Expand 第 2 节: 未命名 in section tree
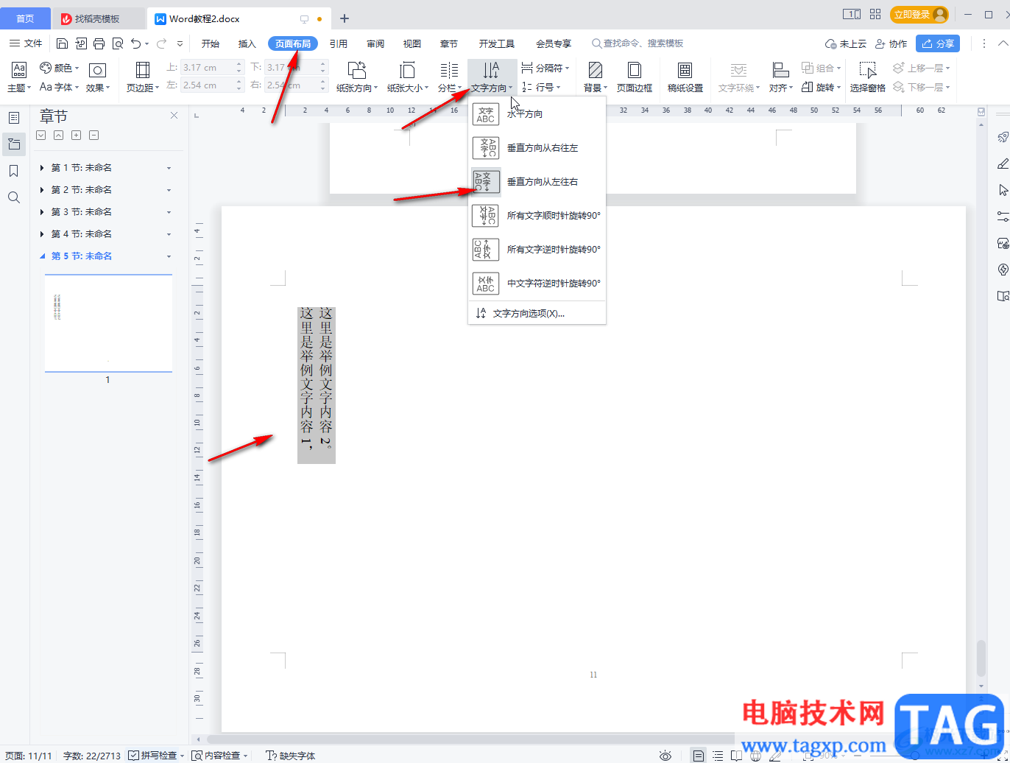 (x=42, y=190)
